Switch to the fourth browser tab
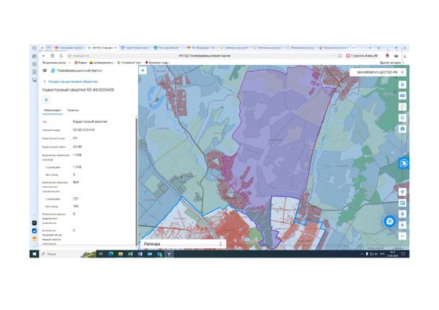The width and height of the screenshot is (439, 310). pos(168,48)
